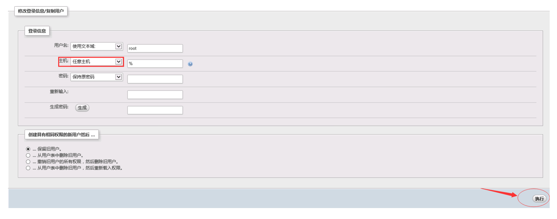Click the username field containing root

155,48
